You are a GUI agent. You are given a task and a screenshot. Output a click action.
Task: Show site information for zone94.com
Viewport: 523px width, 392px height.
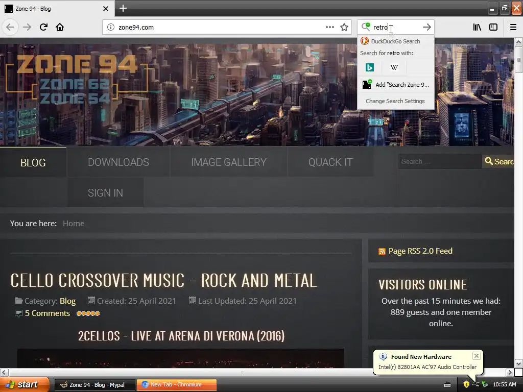[x=110, y=28]
